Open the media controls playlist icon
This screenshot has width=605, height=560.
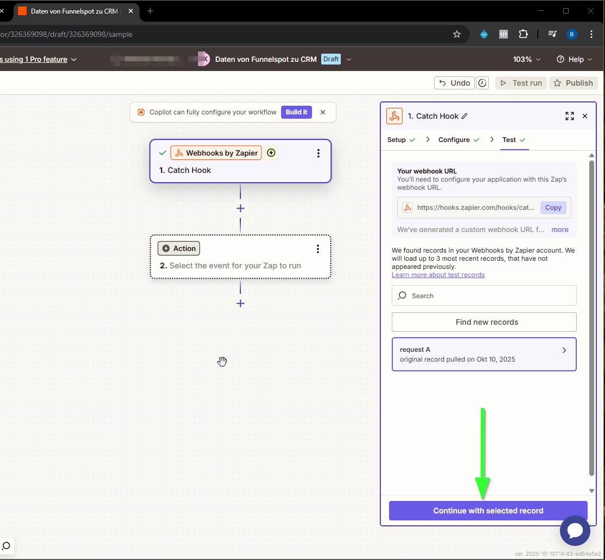pos(552,34)
